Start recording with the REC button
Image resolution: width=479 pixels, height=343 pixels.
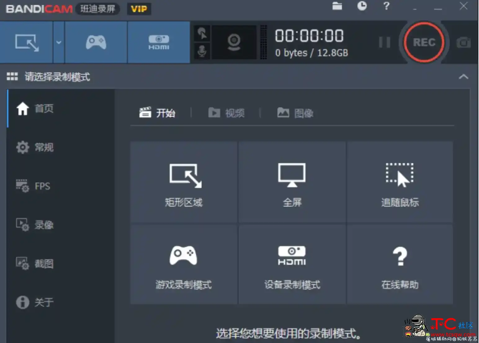tap(424, 42)
